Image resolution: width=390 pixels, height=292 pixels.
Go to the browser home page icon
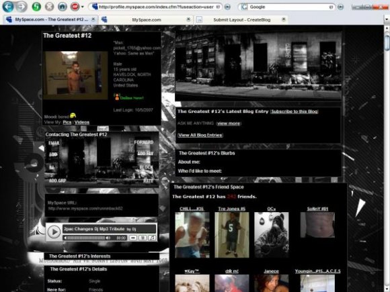[x=63, y=7]
